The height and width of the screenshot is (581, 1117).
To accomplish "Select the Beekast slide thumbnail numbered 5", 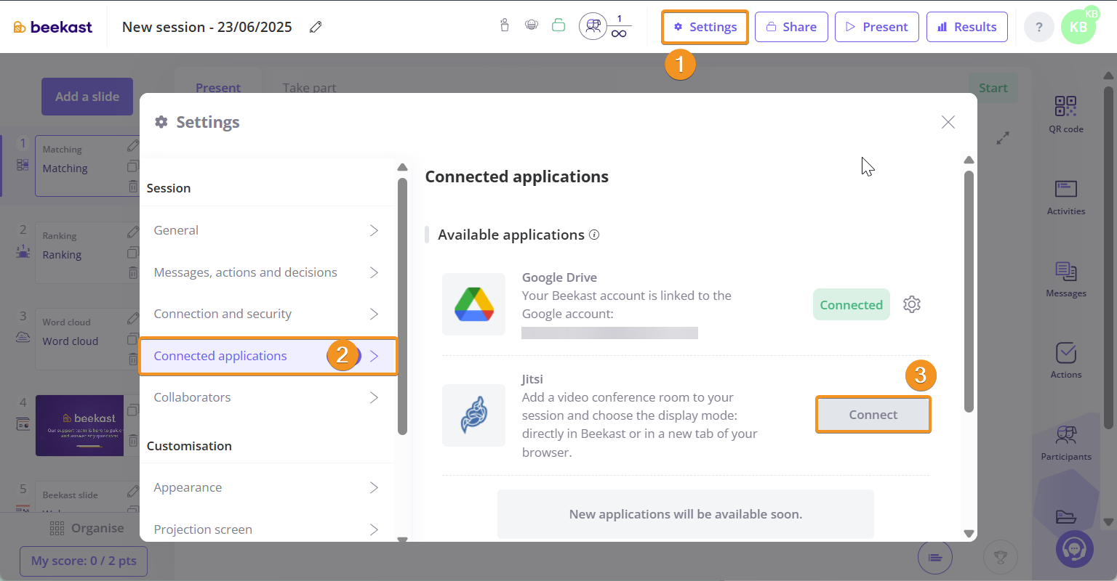I will (86, 496).
